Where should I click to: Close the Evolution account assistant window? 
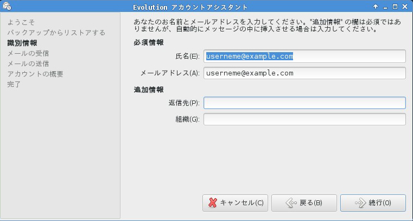pos(405,7)
